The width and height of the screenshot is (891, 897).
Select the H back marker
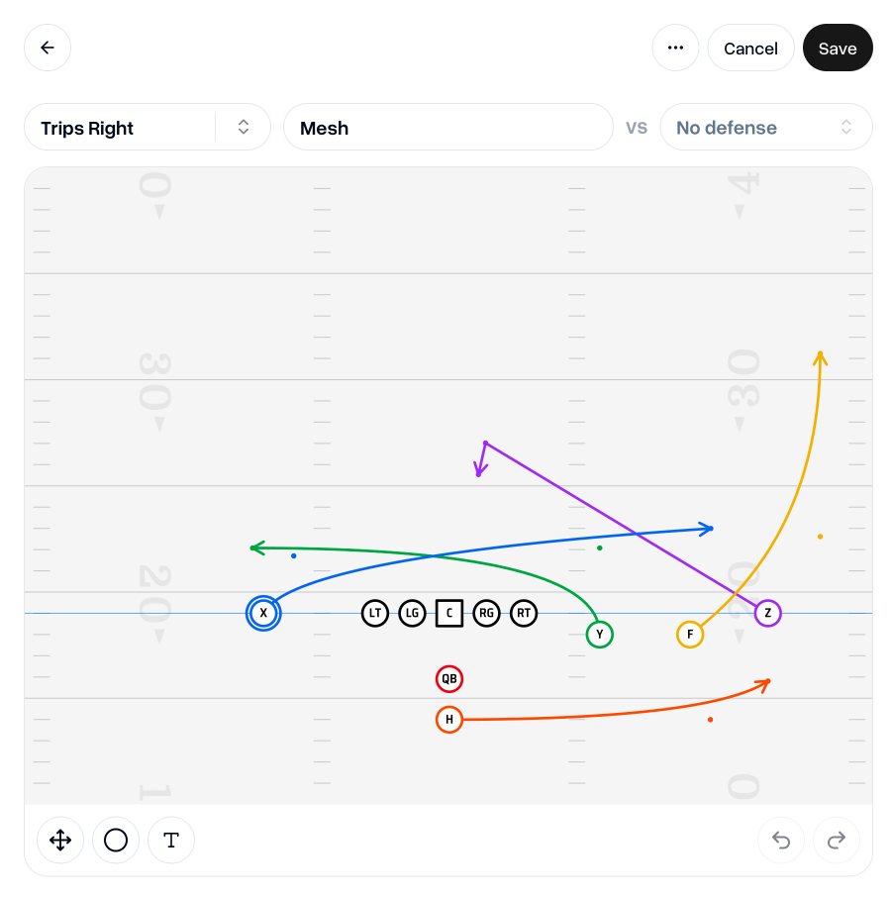click(x=449, y=720)
